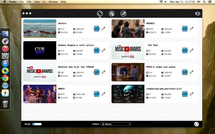Click duration '00:10:46'

(152, 98)
